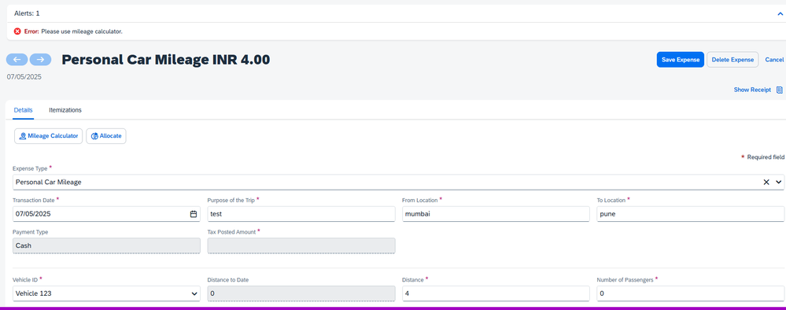Click the 'Alerts: 1' header text
786x310 pixels.
tap(27, 13)
